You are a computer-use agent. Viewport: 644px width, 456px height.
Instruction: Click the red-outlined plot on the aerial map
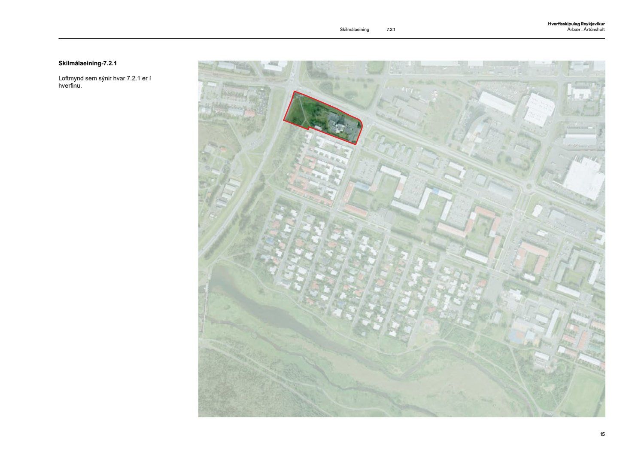(x=322, y=117)
